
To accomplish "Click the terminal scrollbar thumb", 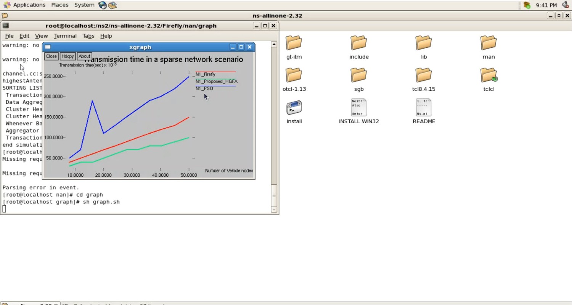I will [274, 195].
